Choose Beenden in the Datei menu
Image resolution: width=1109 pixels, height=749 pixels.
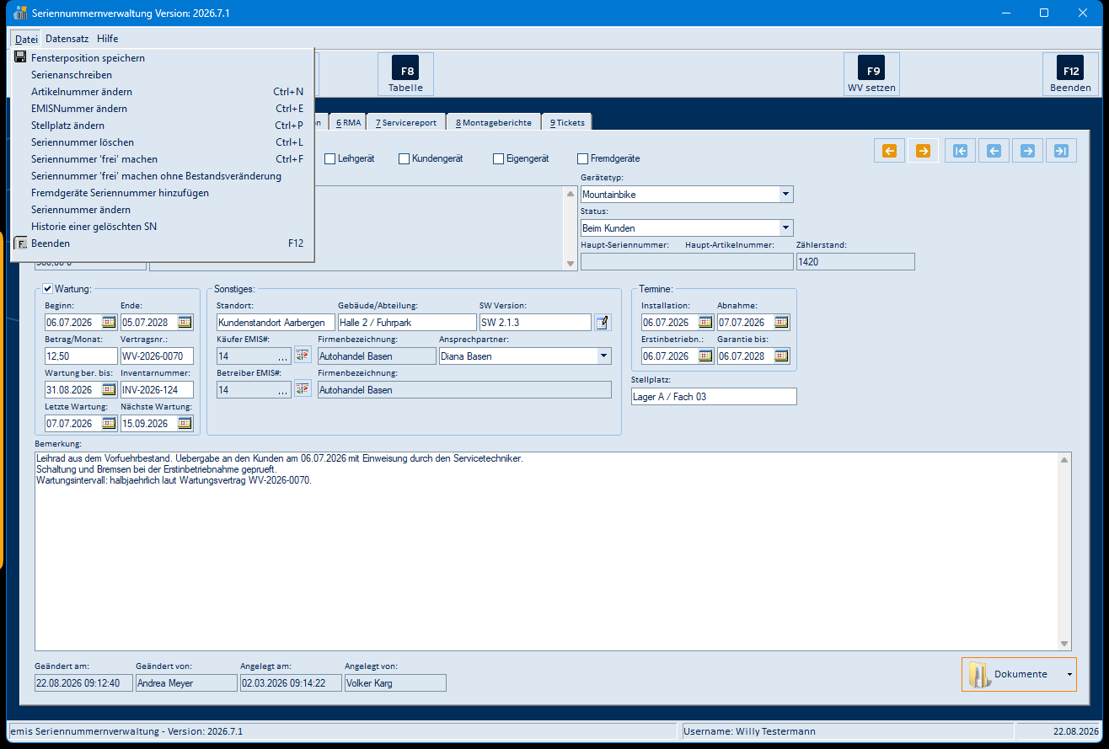pyautogui.click(x=163, y=243)
